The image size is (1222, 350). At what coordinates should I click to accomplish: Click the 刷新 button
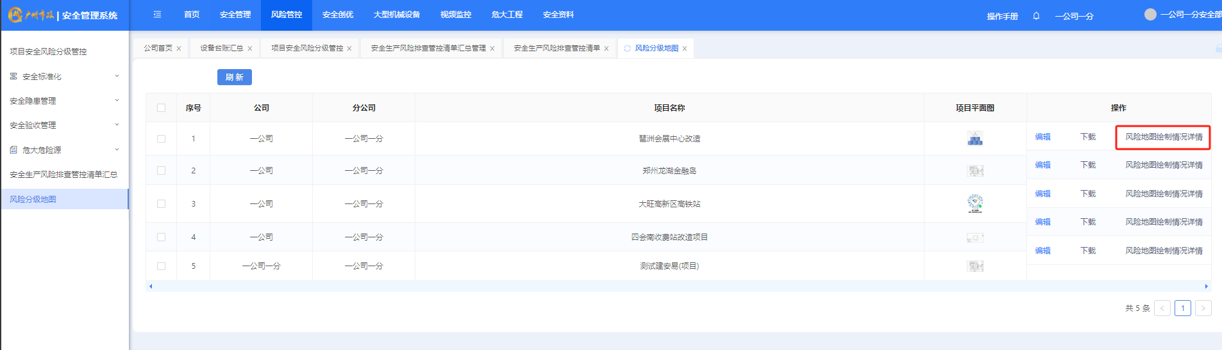click(x=234, y=77)
